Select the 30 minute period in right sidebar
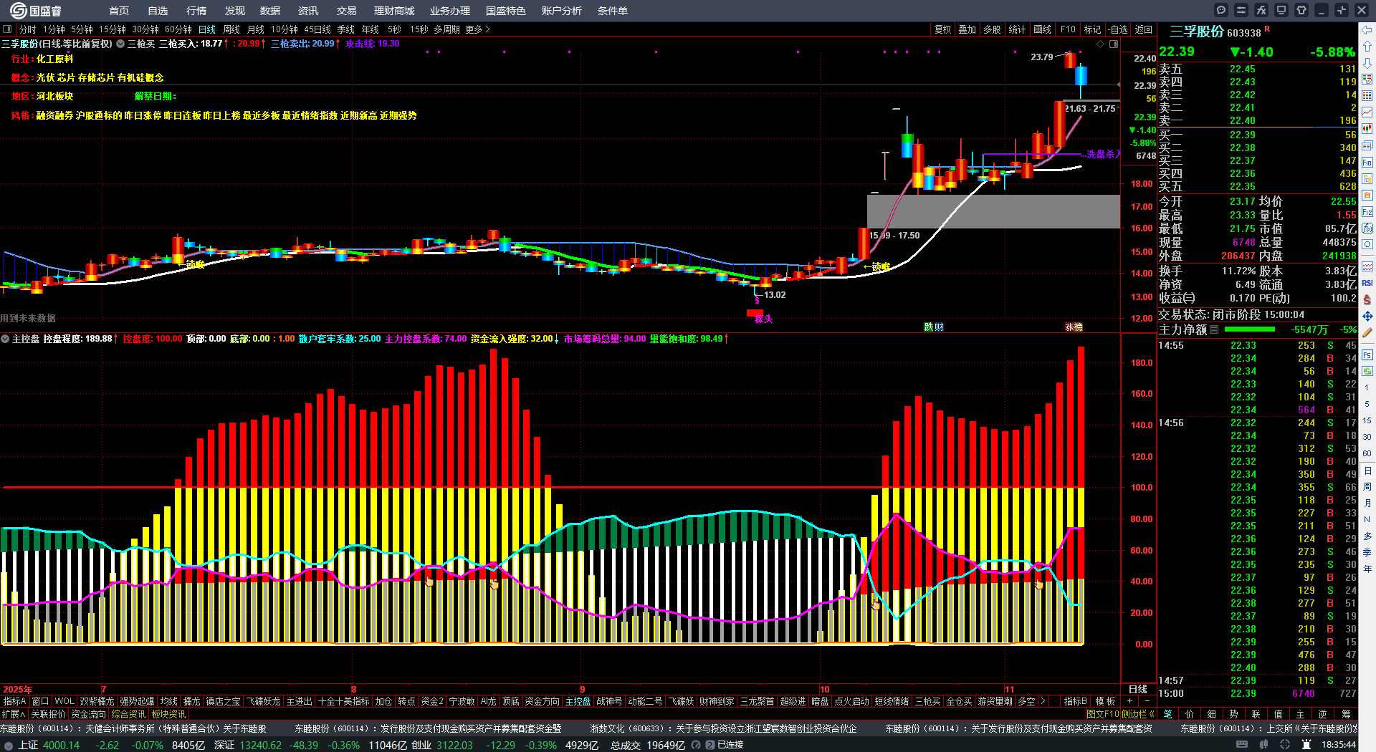This screenshot has width=1376, height=752. [x=1367, y=436]
